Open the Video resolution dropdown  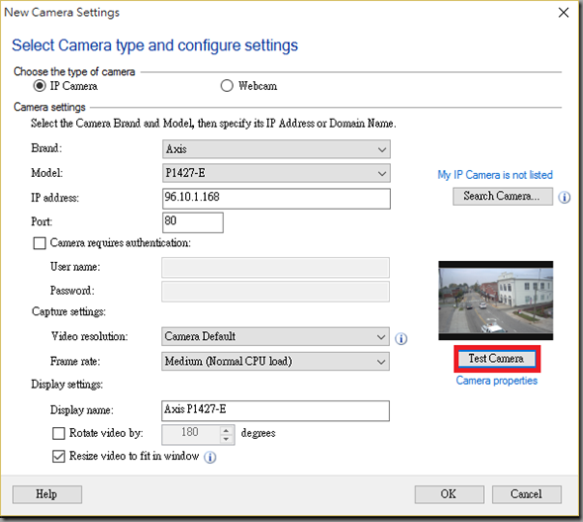(275, 336)
